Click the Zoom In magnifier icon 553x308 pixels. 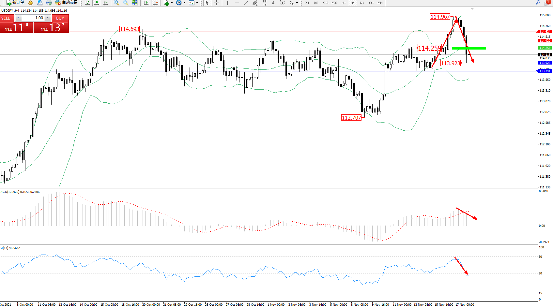[116, 3]
